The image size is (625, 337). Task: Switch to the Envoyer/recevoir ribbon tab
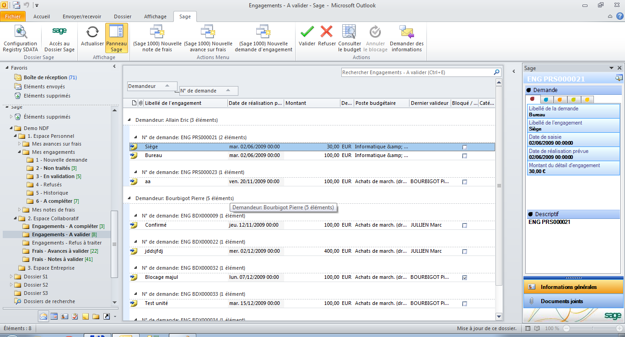83,16
